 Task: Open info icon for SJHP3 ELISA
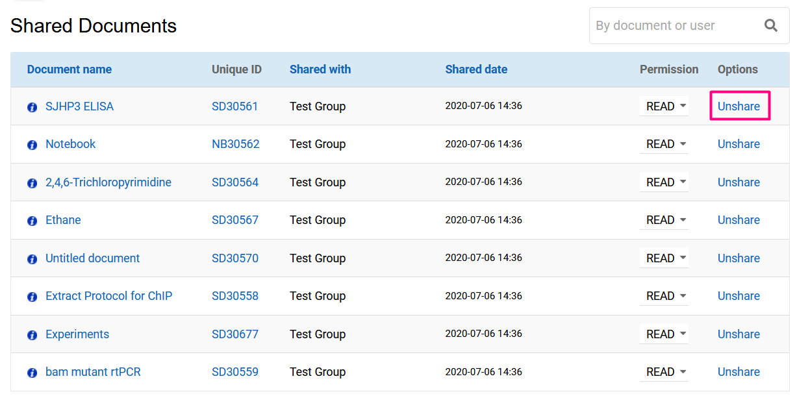point(32,107)
